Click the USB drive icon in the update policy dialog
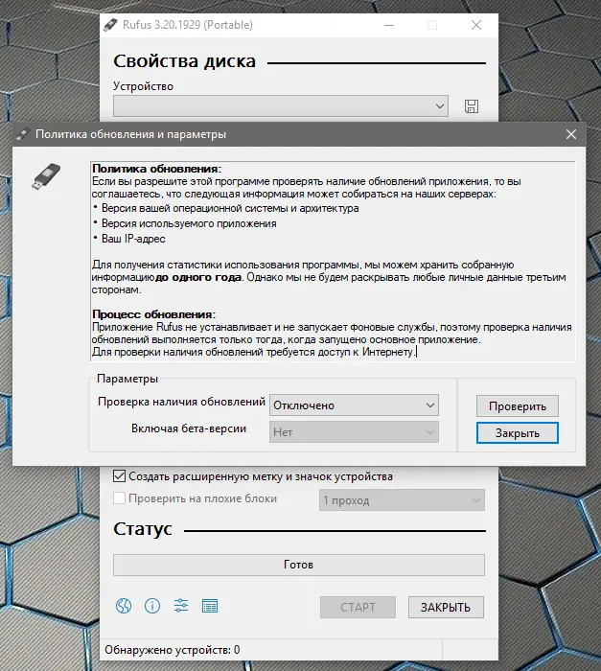Viewport: 601px width, 671px height. pyautogui.click(x=46, y=175)
